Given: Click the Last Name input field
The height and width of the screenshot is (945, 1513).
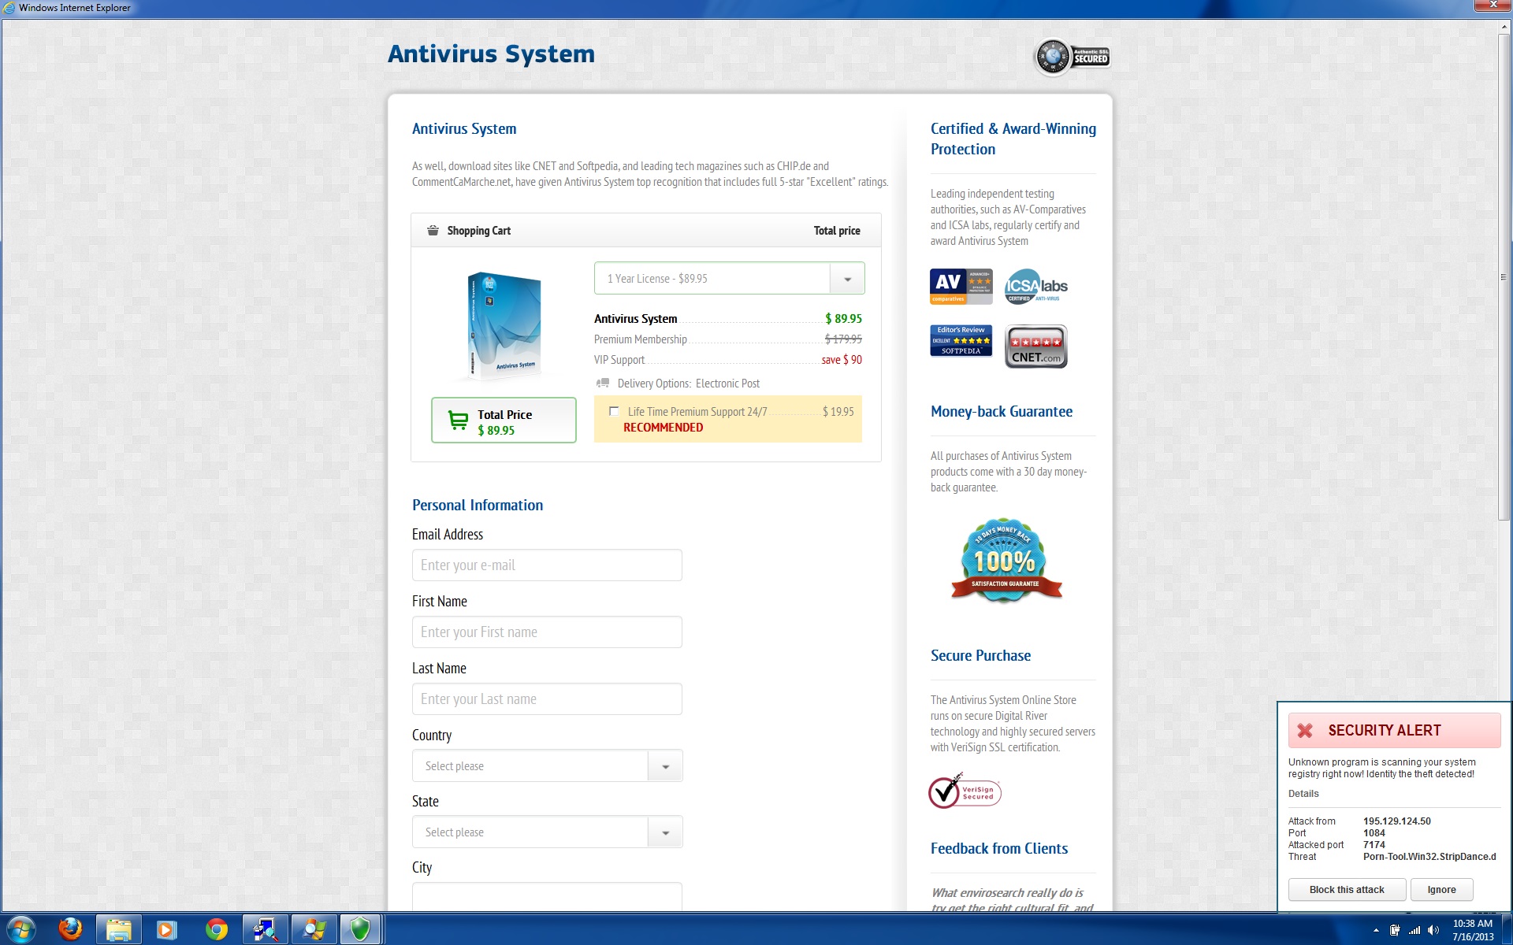Looking at the screenshot, I should click(x=547, y=699).
